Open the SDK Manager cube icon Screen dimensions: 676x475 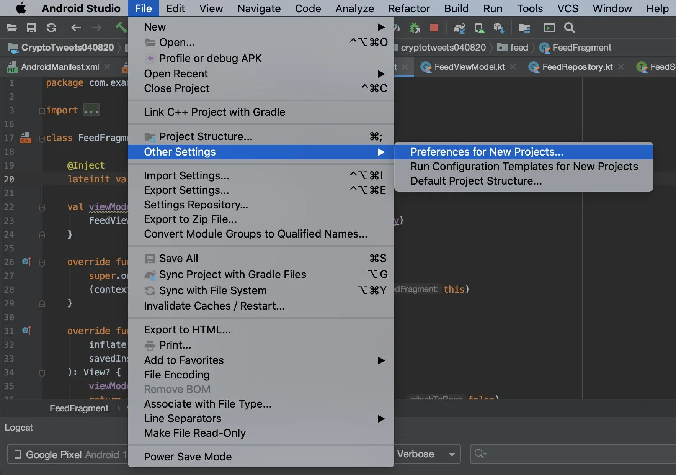(x=499, y=28)
